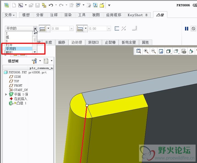Click the Repaint screen icon
The height and width of the screenshot is (163, 197).
[161, 51]
